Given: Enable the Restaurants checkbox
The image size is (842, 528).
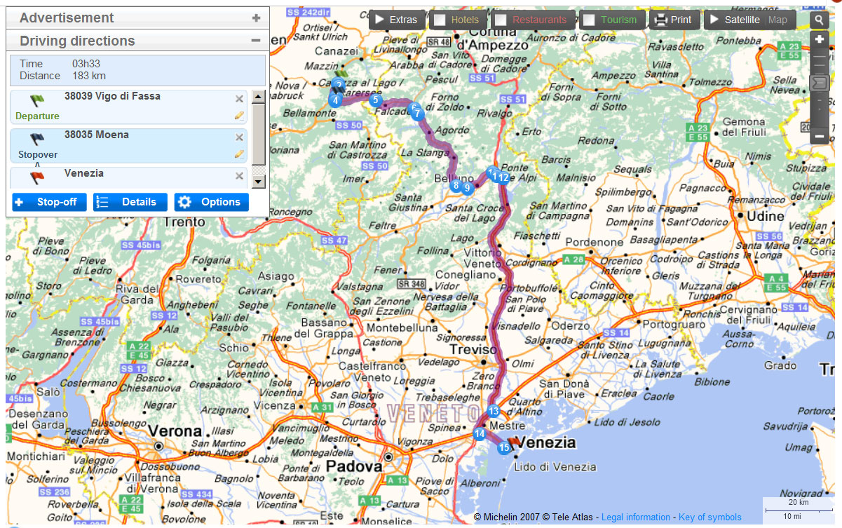Looking at the screenshot, I should (x=501, y=20).
